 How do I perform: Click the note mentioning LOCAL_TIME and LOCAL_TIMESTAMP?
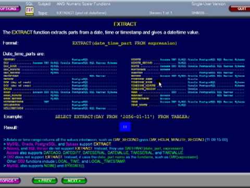point(66,161)
